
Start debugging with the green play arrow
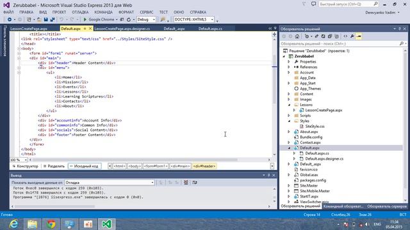pos(85,20)
